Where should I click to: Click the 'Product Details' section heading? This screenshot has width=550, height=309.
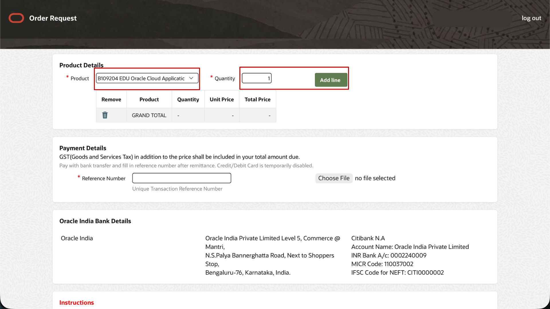pos(81,65)
